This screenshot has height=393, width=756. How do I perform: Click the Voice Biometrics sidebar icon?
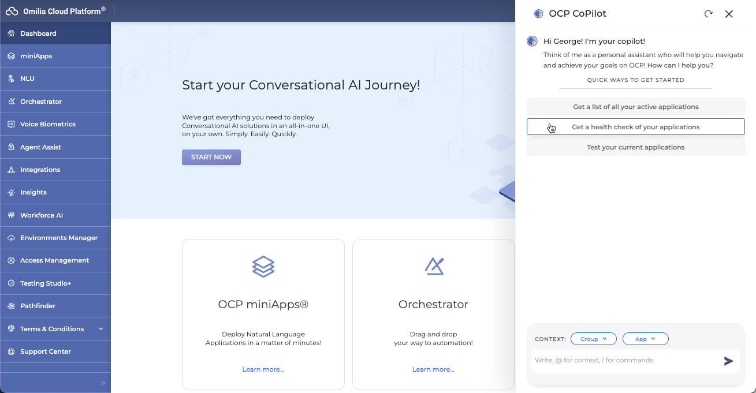point(11,124)
